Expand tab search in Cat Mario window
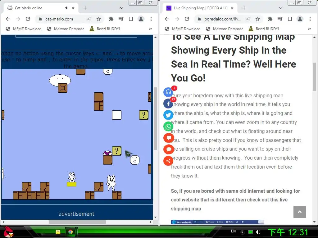Screen dimensions: 318x238 122,8
